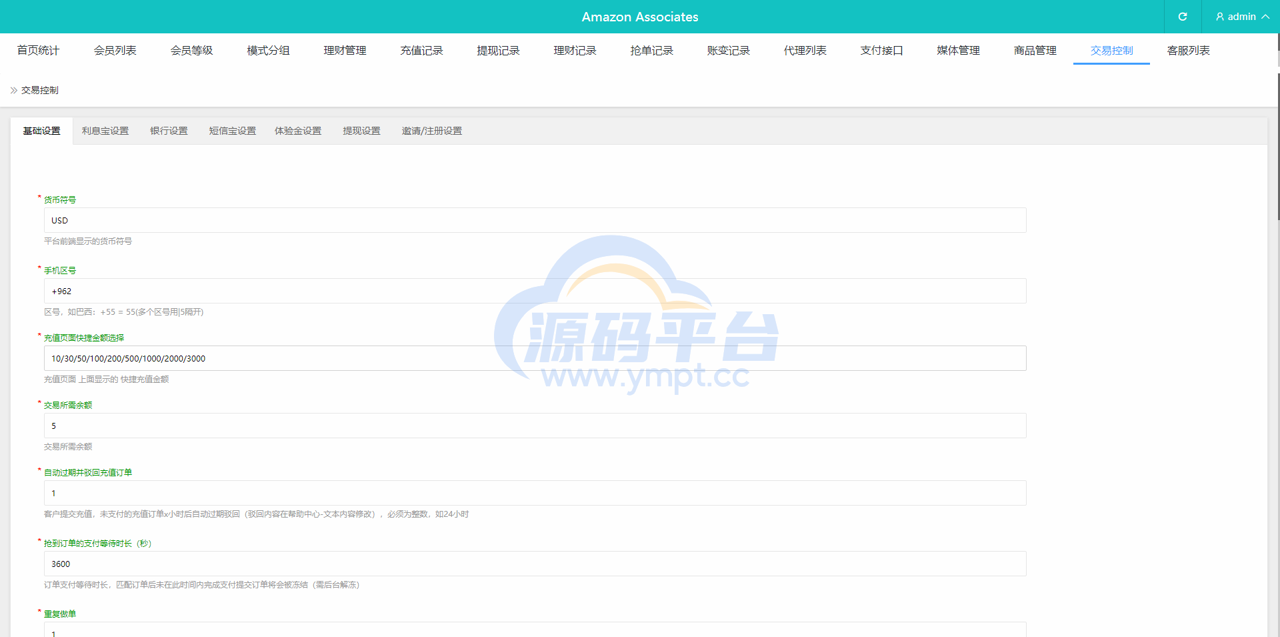This screenshot has width=1280, height=637.
Task: Click the refresh icon in the header
Action: point(1183,17)
